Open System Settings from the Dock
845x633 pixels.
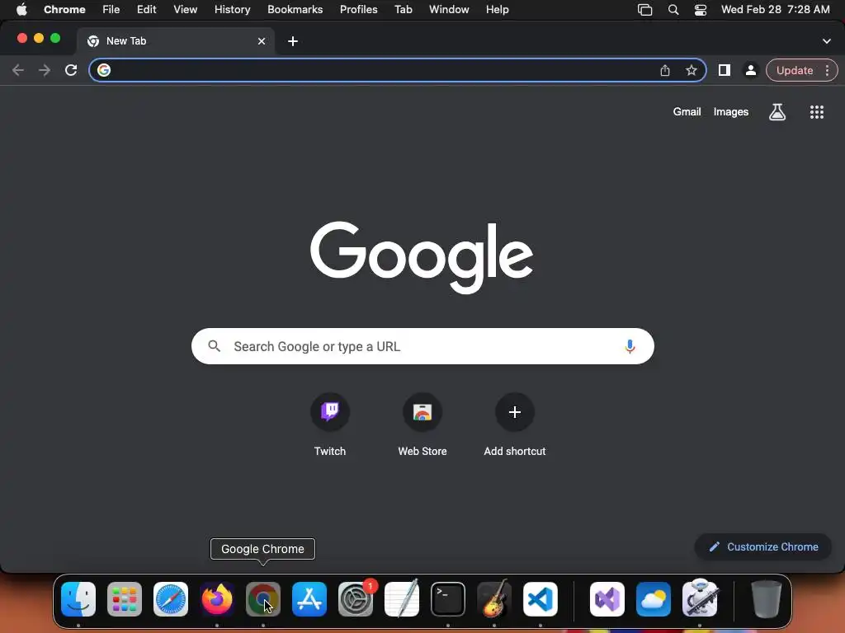point(356,599)
